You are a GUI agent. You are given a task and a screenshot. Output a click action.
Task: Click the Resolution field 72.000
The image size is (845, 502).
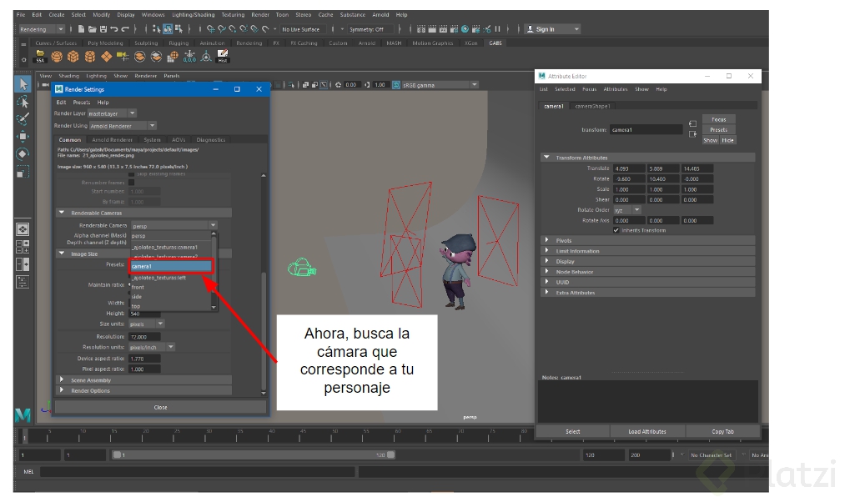click(x=144, y=337)
